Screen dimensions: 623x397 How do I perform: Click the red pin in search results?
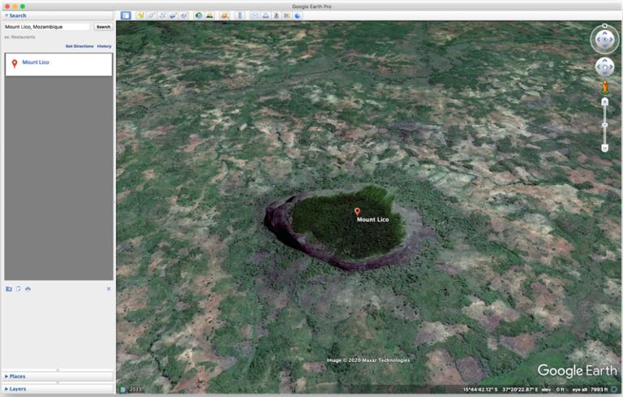15,63
